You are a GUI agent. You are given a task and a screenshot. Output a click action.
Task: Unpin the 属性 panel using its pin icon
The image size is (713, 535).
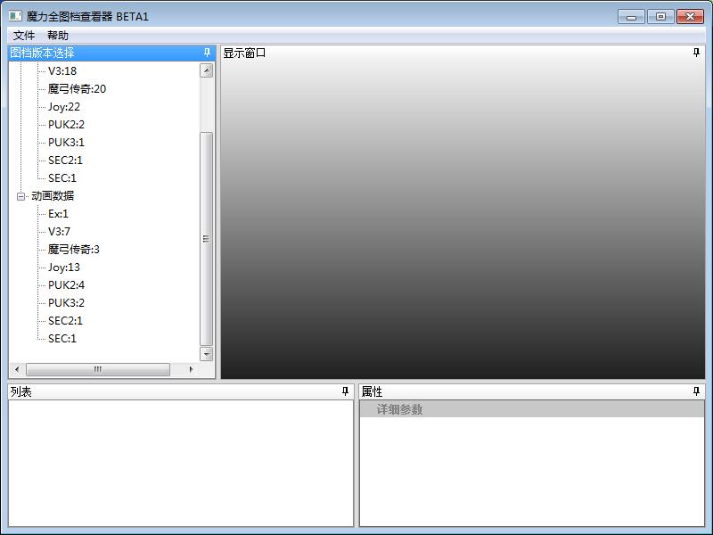tap(696, 391)
